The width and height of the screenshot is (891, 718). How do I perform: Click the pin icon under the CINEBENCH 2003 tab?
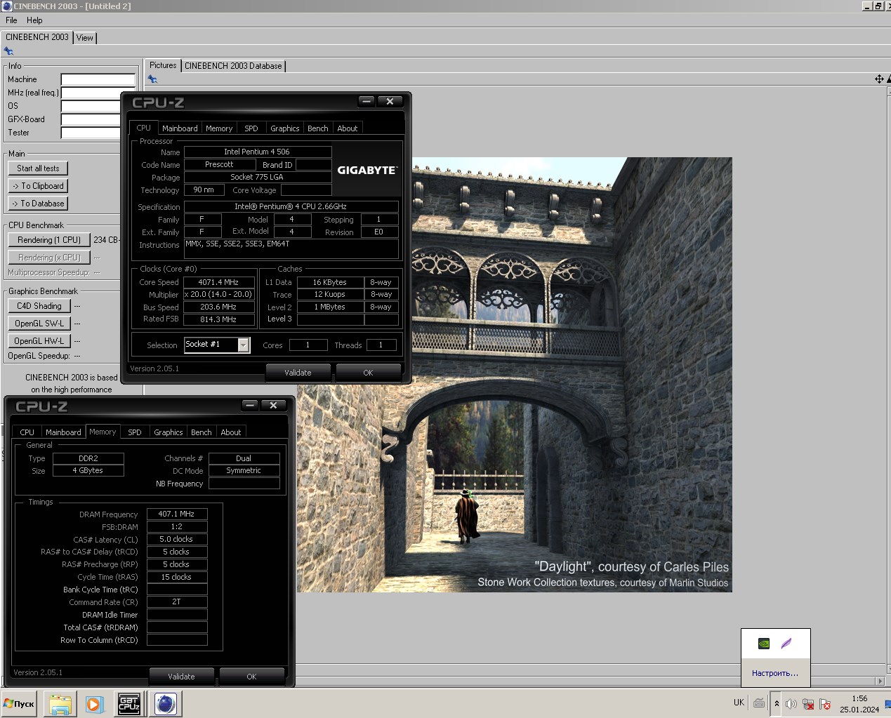point(8,51)
